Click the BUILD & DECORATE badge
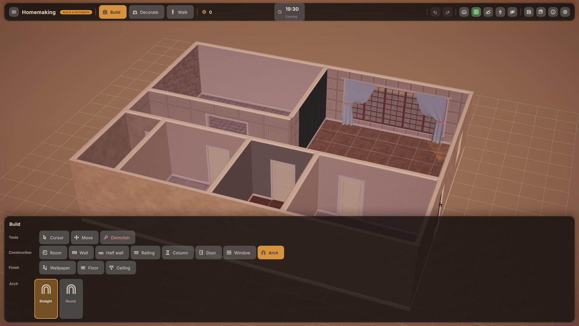Image resolution: width=579 pixels, height=326 pixels. click(76, 12)
